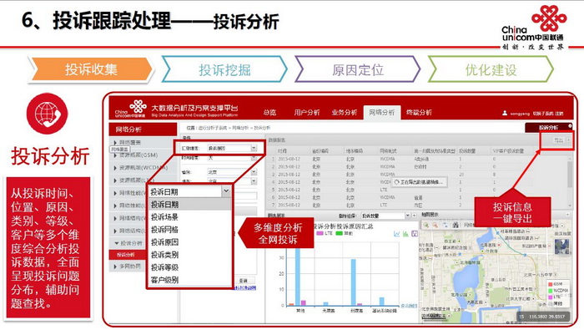This screenshot has width=584, height=330.
Task: Click the map zoom-in magnifier icon
Action: tap(425, 226)
